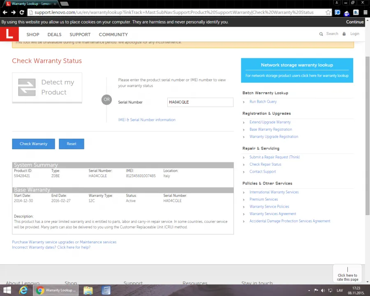Image resolution: width=370 pixels, height=296 pixels.
Task: Close the Warranty Lookup tab
Action: pos(55,4)
